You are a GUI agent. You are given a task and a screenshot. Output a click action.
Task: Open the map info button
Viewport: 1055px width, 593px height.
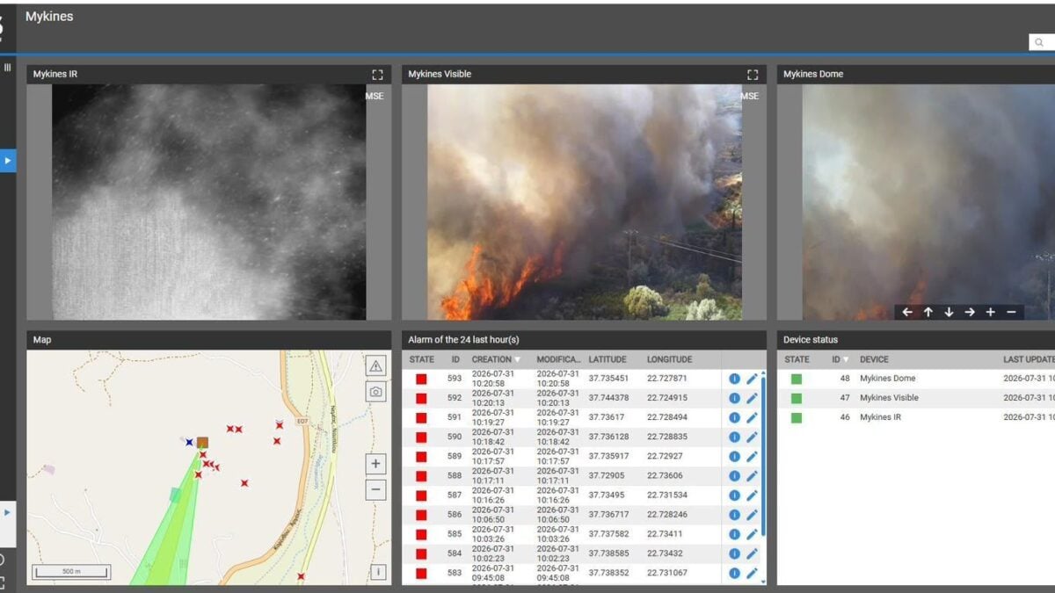tap(378, 572)
